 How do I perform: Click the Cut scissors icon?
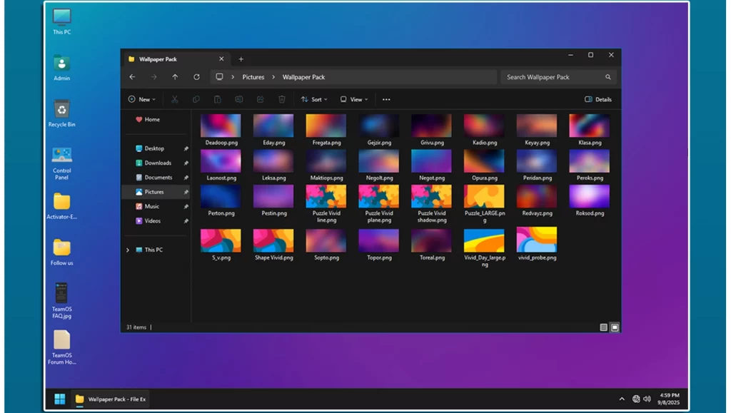pyautogui.click(x=175, y=100)
